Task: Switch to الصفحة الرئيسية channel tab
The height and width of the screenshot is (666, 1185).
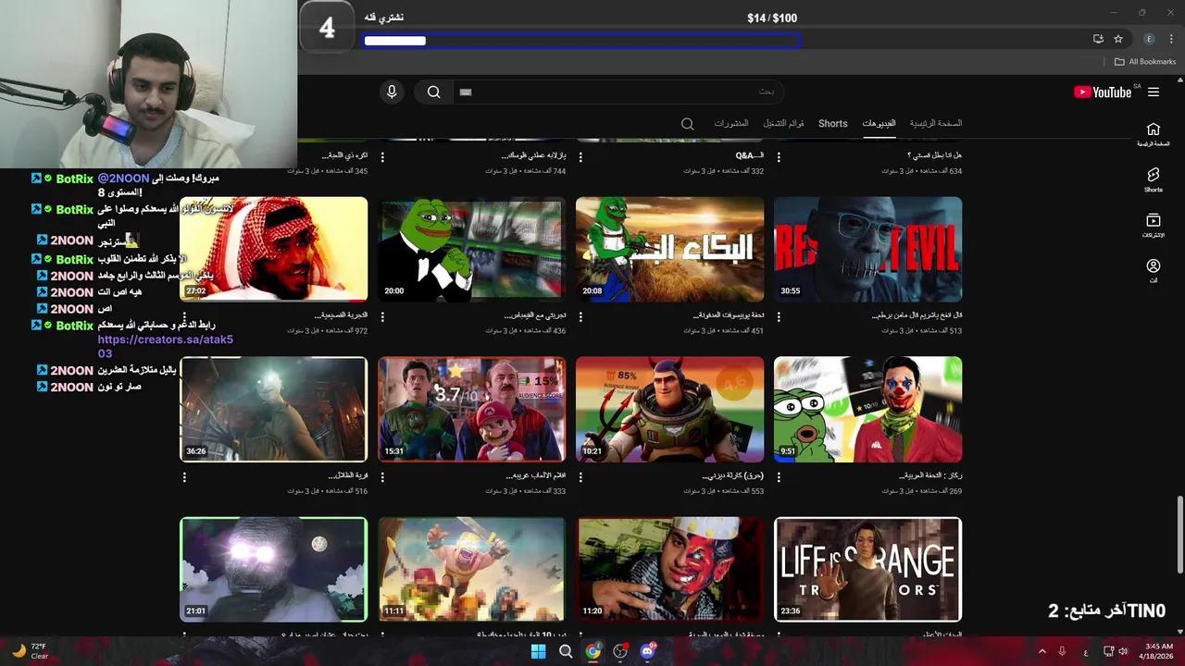Action: pos(935,123)
